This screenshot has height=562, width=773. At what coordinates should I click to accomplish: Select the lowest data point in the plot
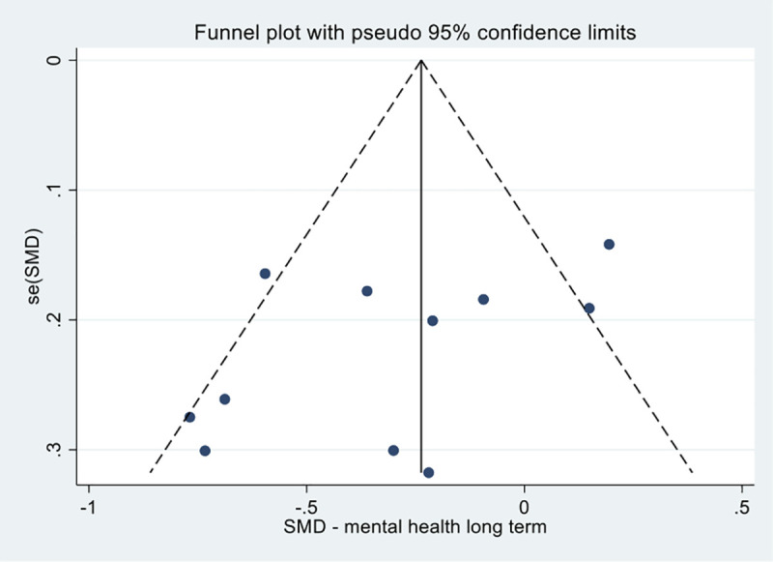click(x=428, y=472)
